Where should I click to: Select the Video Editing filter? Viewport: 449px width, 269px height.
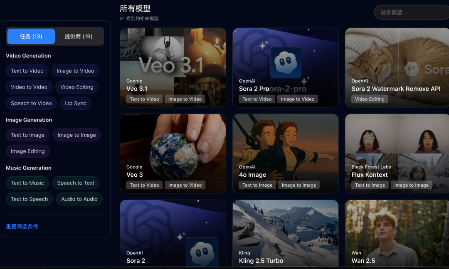[x=77, y=87]
